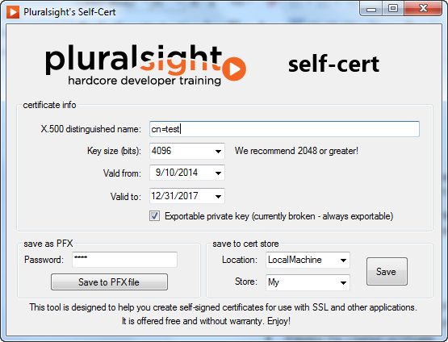This screenshot has width=448, height=342.
Task: Click Save to cert store button
Action: [x=387, y=272]
